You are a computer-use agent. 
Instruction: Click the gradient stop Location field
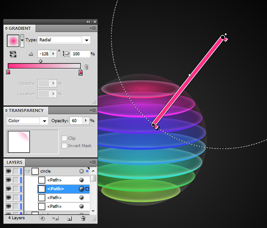click(44, 94)
